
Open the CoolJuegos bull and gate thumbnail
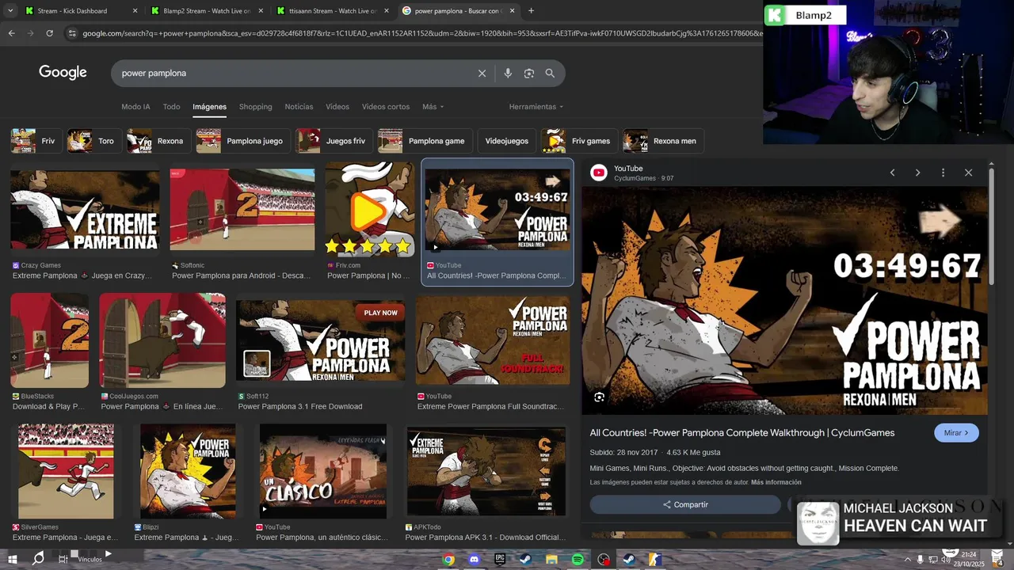(162, 340)
